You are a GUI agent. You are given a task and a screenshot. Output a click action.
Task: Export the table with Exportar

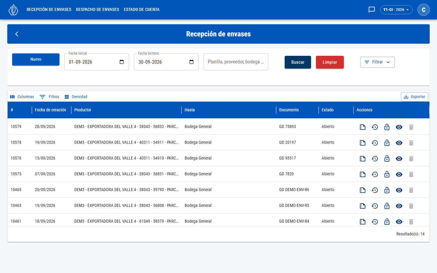pyautogui.click(x=415, y=97)
